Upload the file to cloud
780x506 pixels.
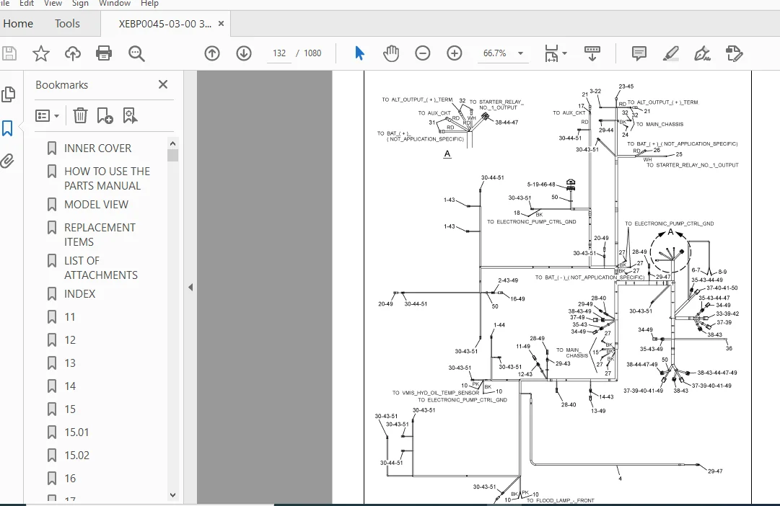pyautogui.click(x=73, y=53)
